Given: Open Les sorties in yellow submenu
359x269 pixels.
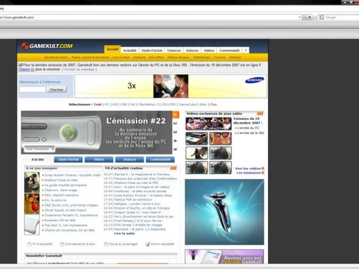Looking at the screenshot, I should pyautogui.click(x=121, y=57).
